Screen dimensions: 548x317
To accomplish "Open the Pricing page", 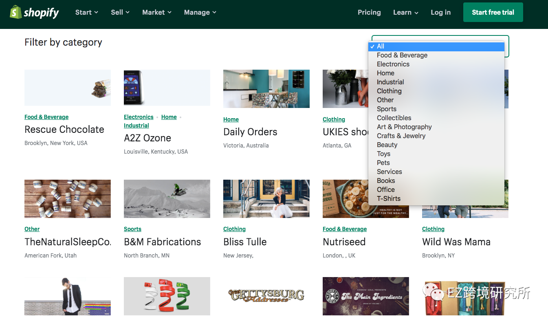I will coord(369,12).
